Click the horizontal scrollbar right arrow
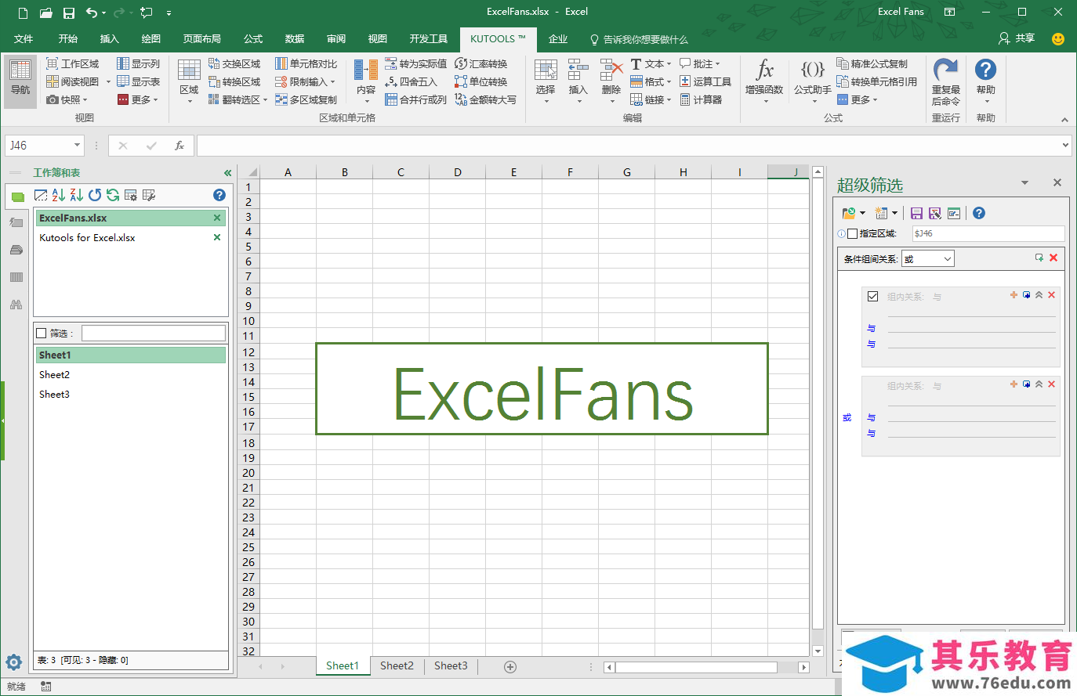This screenshot has width=1077, height=696. pos(803,667)
